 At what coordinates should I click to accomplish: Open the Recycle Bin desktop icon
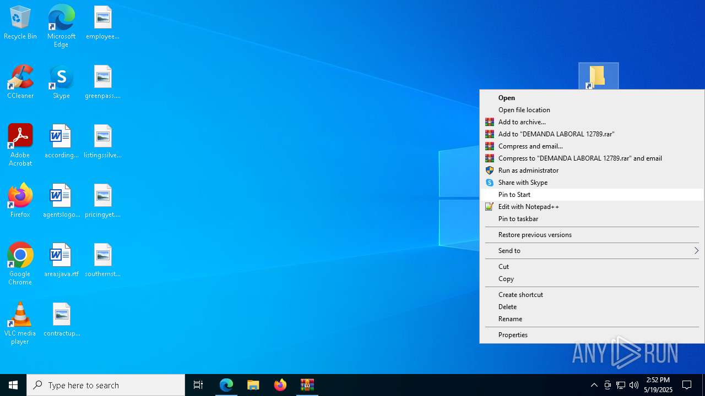pos(20,23)
